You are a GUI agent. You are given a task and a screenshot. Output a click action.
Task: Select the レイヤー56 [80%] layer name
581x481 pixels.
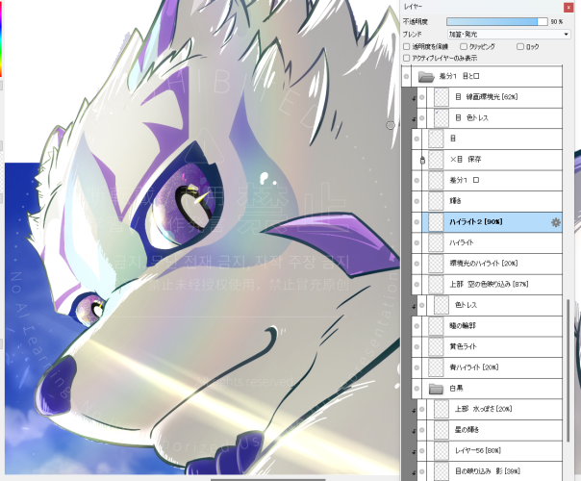(x=478, y=451)
